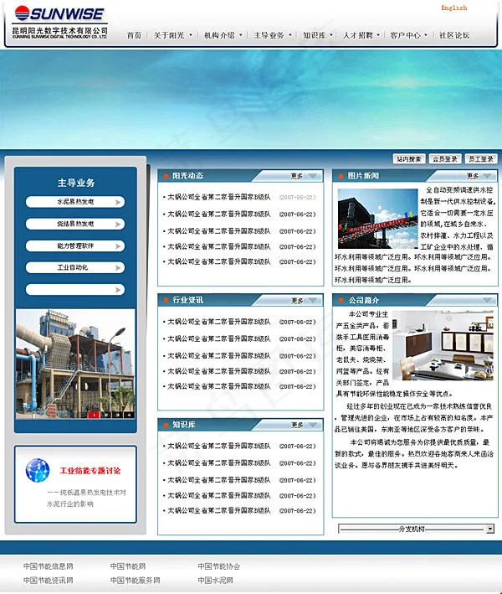Expand the 客户中心 navigation dropdown

[407, 35]
